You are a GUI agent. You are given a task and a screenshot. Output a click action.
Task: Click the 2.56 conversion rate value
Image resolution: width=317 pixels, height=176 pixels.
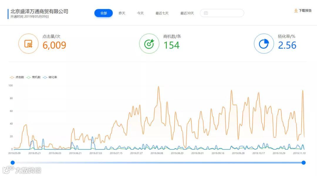coord(287,45)
